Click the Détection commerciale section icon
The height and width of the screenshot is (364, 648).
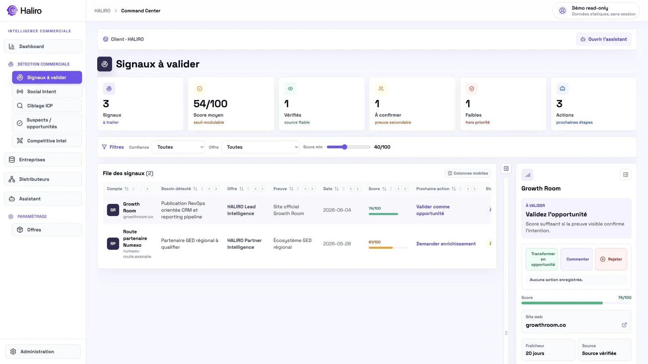(x=11, y=64)
